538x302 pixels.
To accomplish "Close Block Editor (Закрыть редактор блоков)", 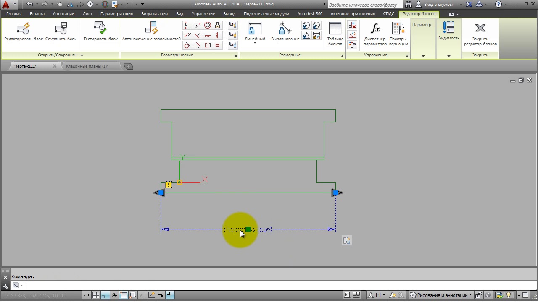I will 480,34.
